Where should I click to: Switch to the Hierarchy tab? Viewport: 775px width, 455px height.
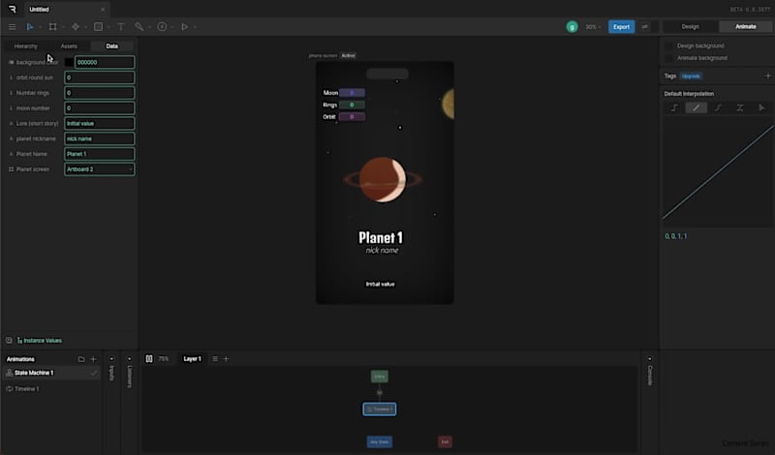pyautogui.click(x=26, y=45)
